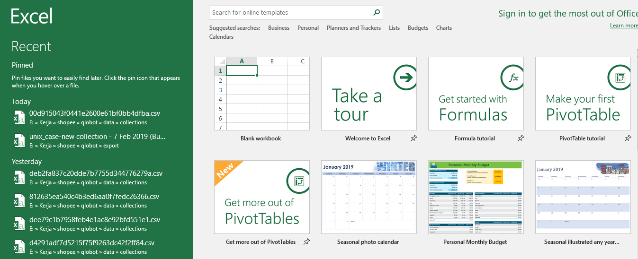Pin the Get more out of PivotTables template
Viewport: 638px width, 259px height.
(306, 242)
